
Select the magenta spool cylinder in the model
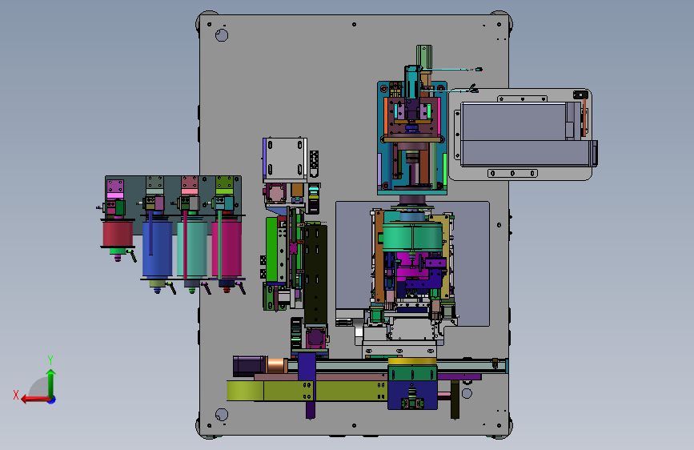[227, 248]
